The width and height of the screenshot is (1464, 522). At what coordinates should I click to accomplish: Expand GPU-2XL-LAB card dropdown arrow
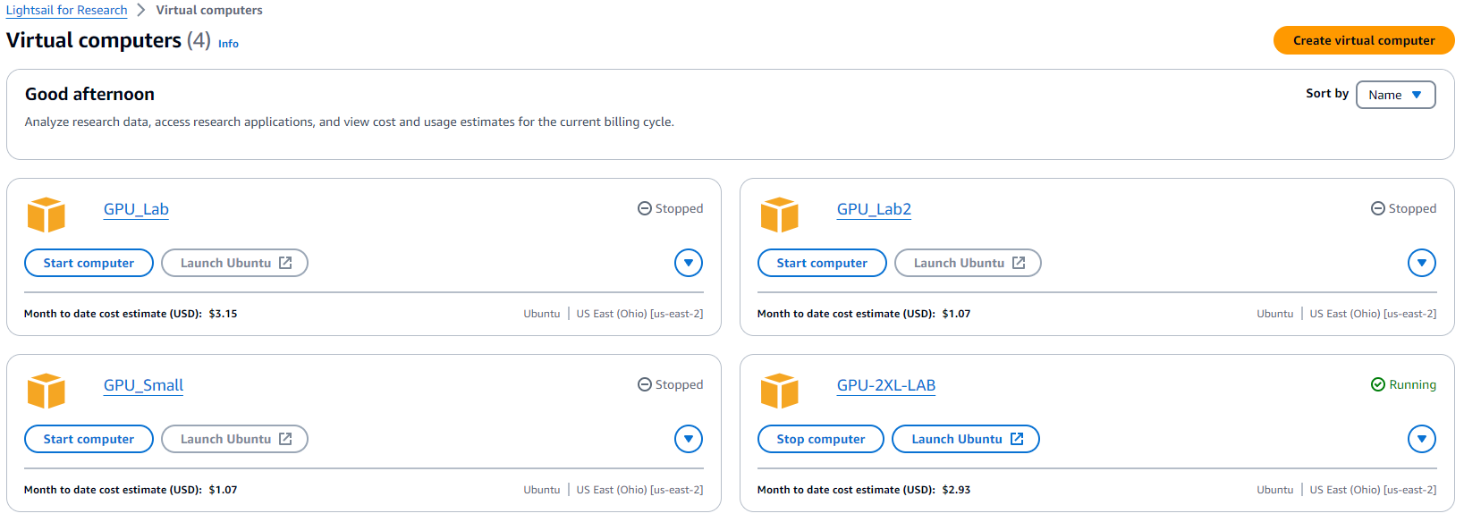1422,439
